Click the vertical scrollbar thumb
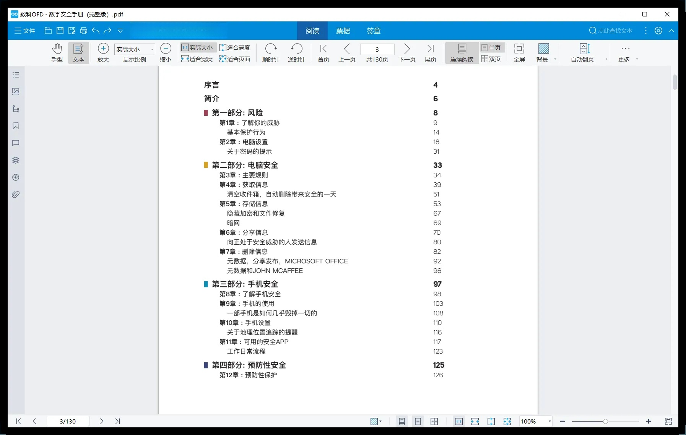 pyautogui.click(x=675, y=82)
